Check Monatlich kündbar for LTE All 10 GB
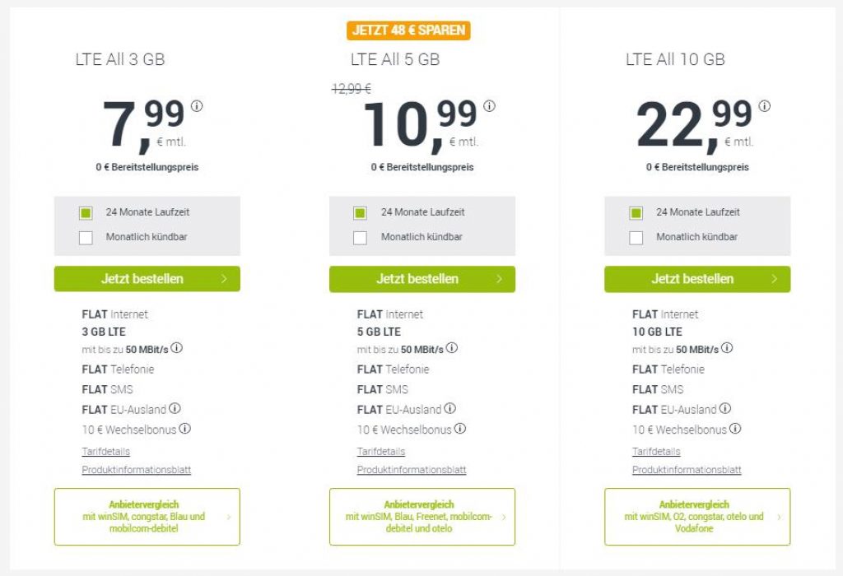Image resolution: width=843 pixels, height=576 pixels. tap(636, 238)
